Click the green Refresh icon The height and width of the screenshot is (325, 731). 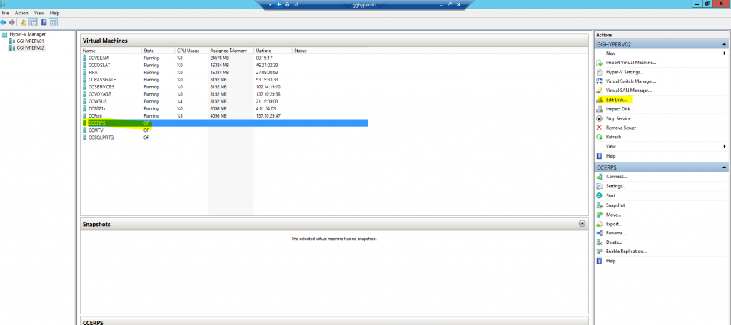pyautogui.click(x=600, y=137)
